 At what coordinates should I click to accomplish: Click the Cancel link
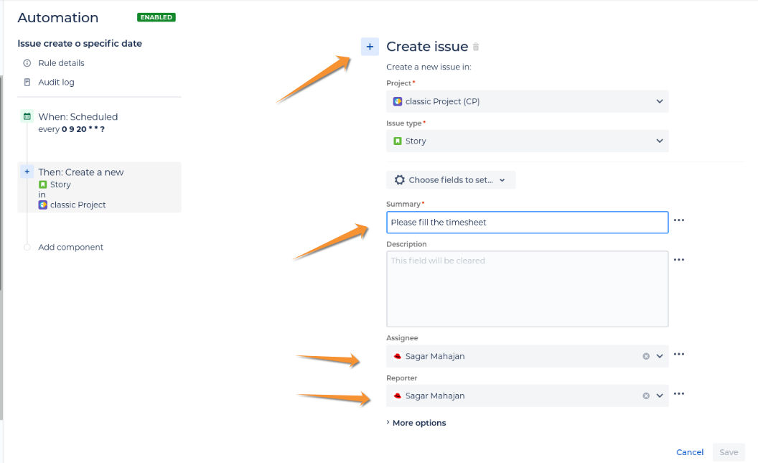click(x=690, y=452)
